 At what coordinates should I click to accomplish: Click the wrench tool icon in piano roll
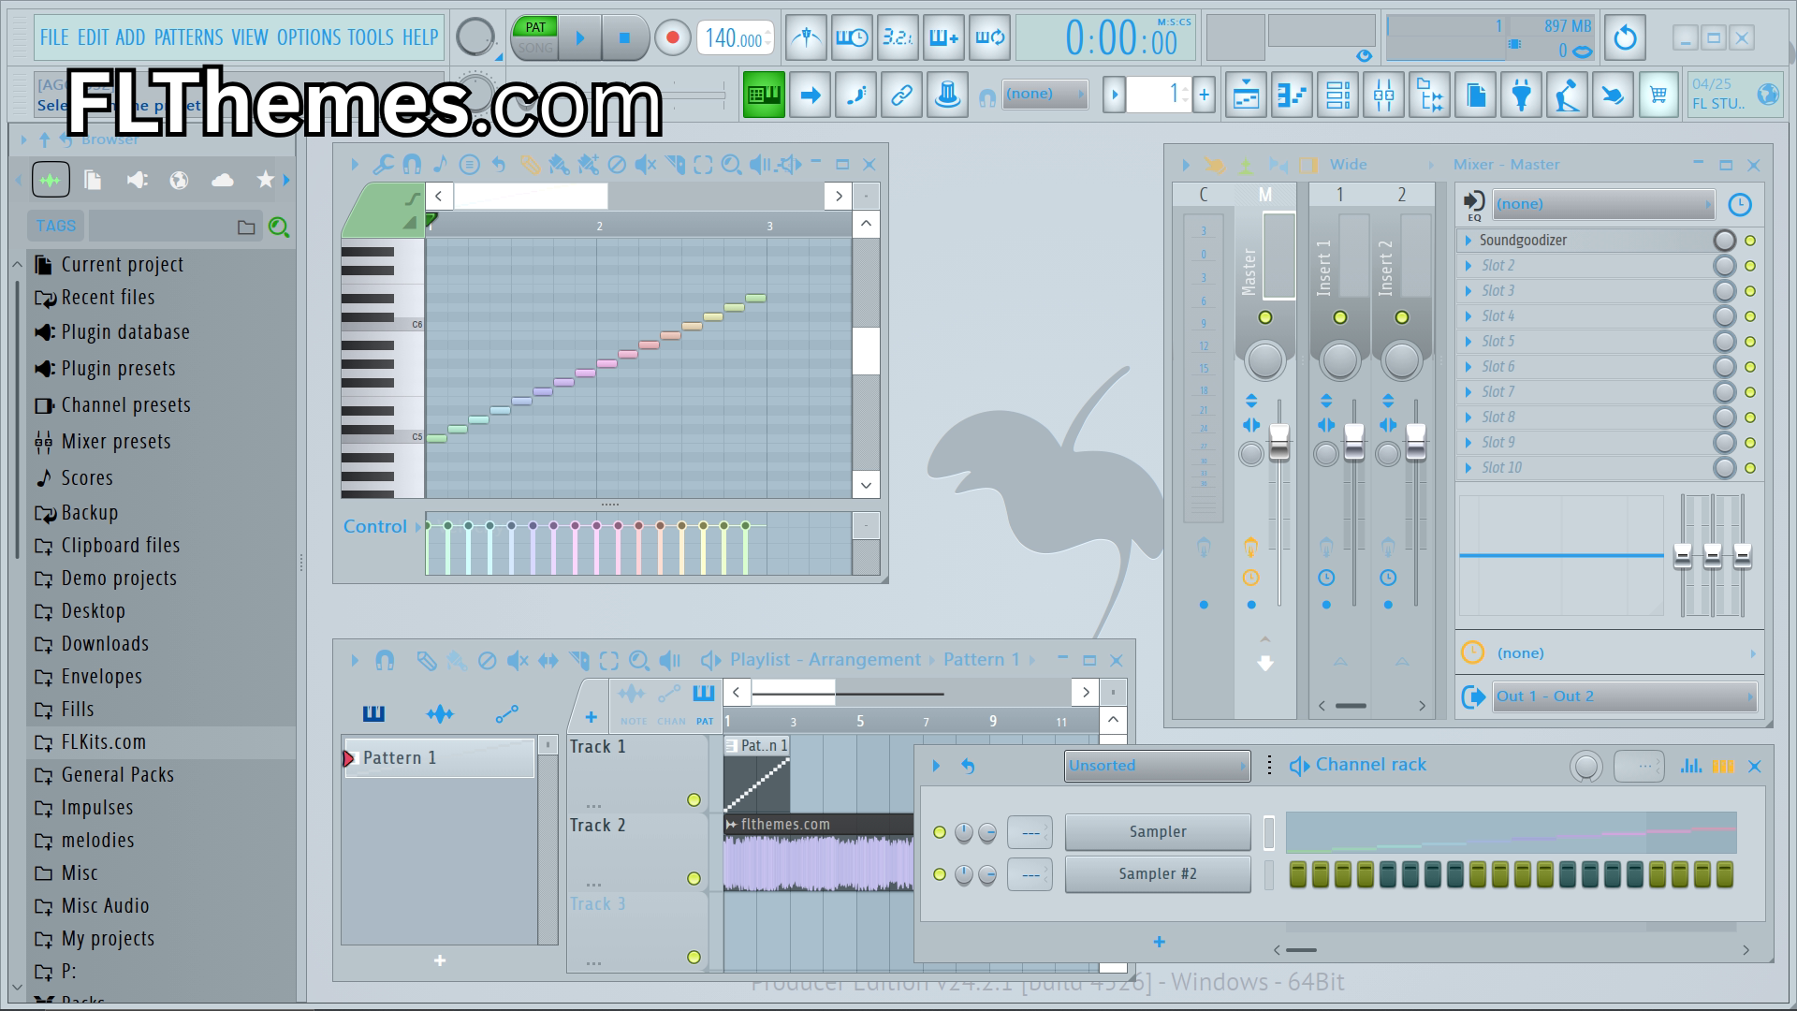(x=383, y=165)
